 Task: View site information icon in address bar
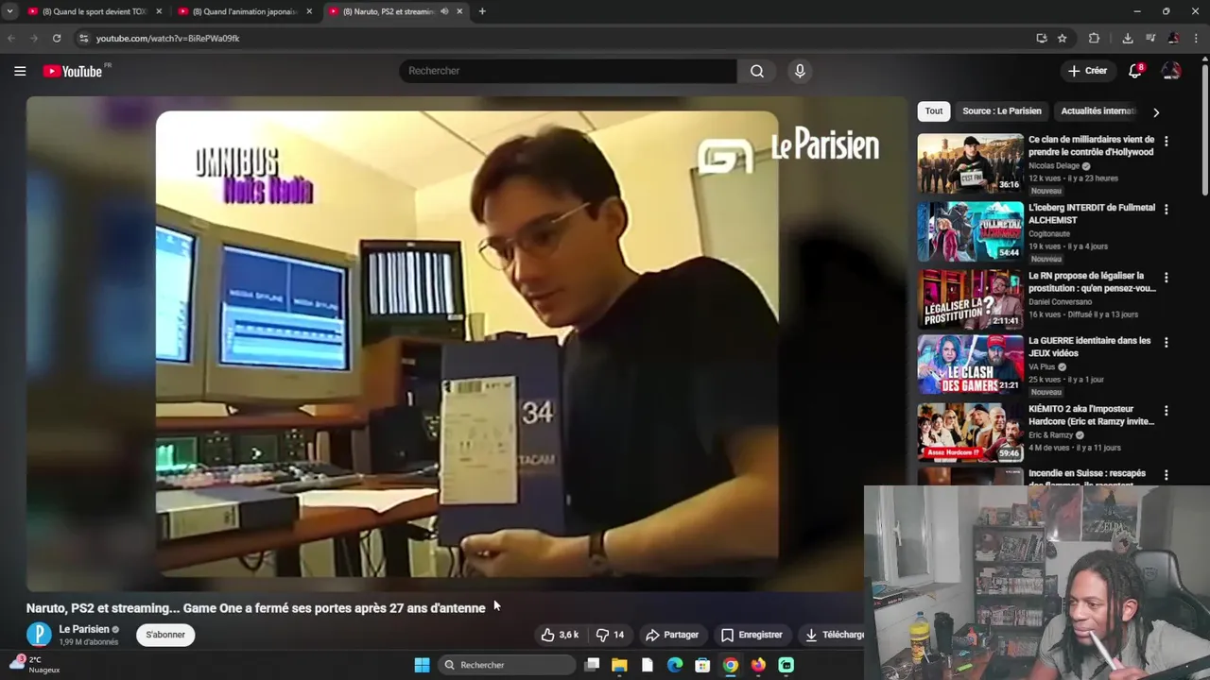point(83,38)
